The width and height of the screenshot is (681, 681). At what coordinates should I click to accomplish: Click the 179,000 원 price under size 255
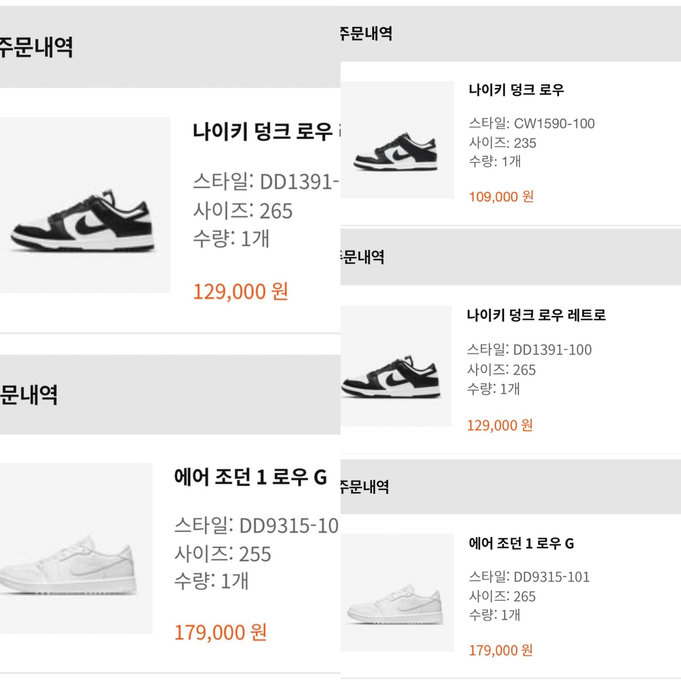(x=221, y=632)
